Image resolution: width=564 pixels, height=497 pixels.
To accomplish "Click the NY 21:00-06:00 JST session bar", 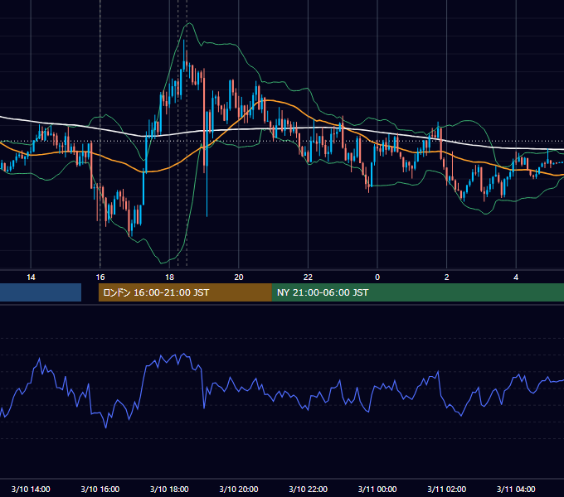I will pyautogui.click(x=417, y=292).
